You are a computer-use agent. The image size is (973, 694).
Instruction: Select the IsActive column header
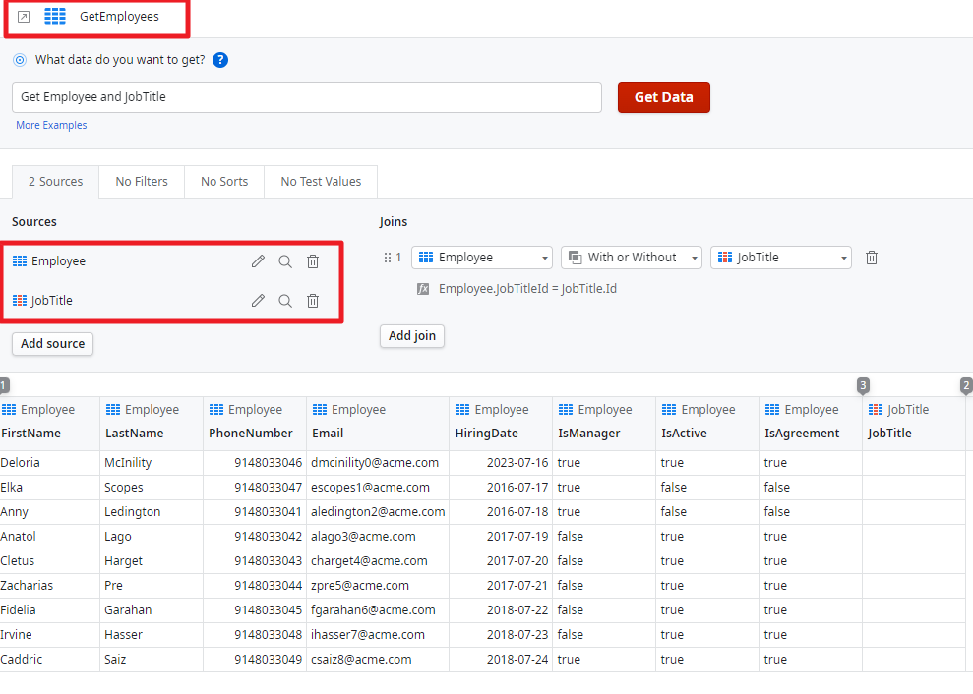[707, 422]
